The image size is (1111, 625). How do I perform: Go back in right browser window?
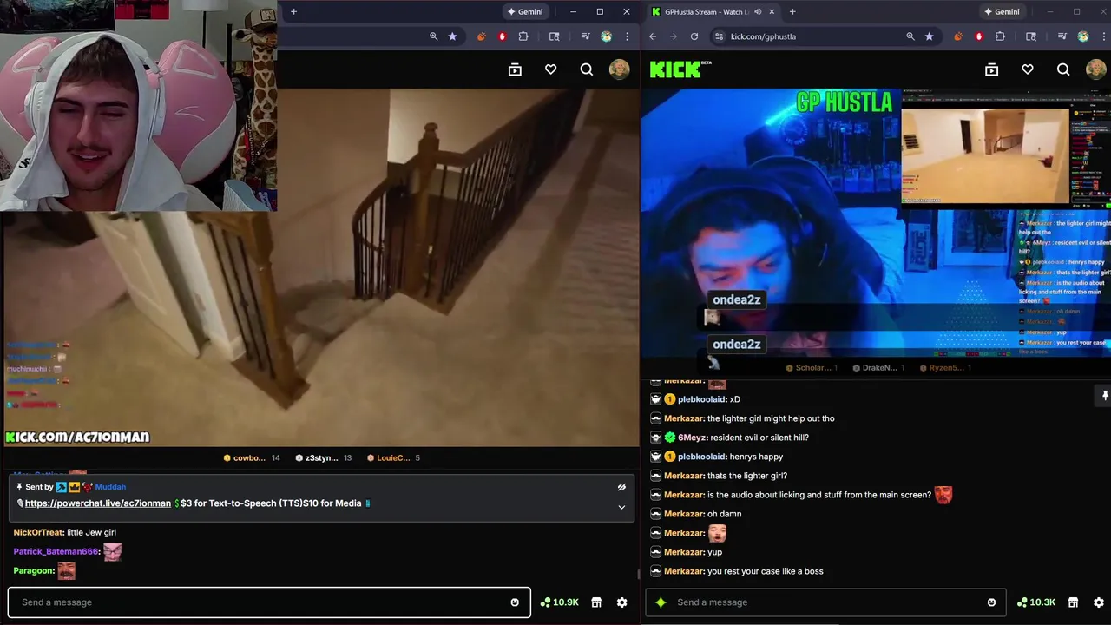653,36
